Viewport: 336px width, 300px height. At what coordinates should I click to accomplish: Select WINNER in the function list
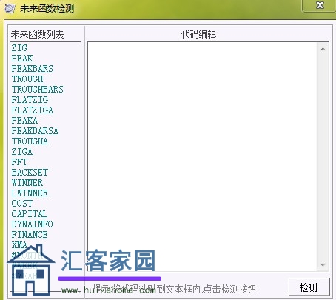(x=27, y=182)
